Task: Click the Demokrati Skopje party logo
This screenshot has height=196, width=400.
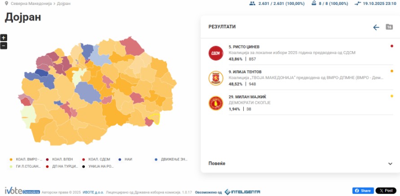Action: pos(216,103)
